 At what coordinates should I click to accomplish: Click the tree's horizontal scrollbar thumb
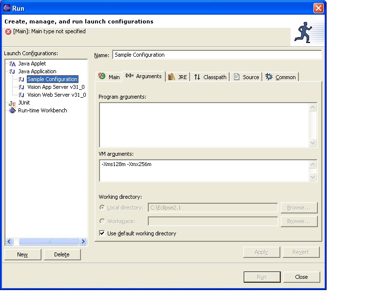tap(49, 241)
